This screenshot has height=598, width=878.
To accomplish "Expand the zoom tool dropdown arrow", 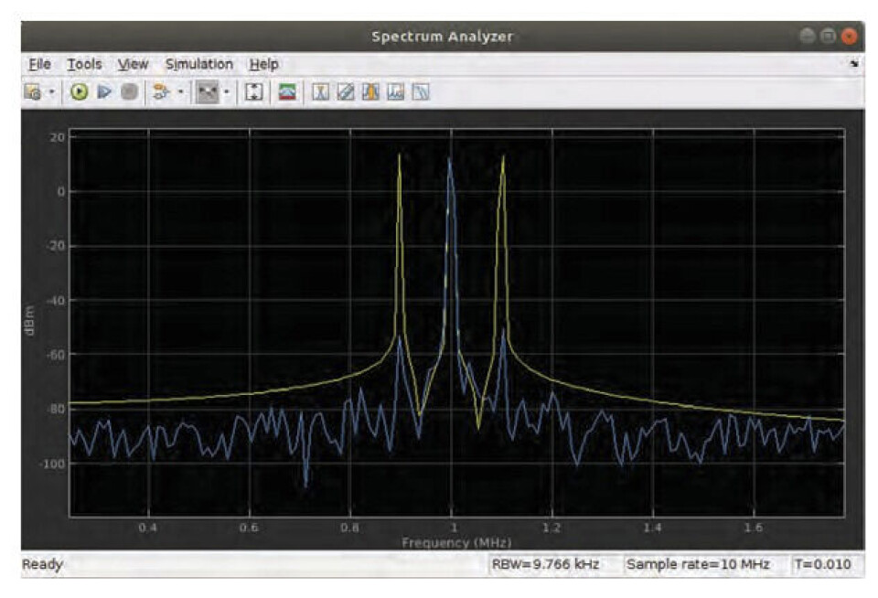I will click(x=226, y=91).
